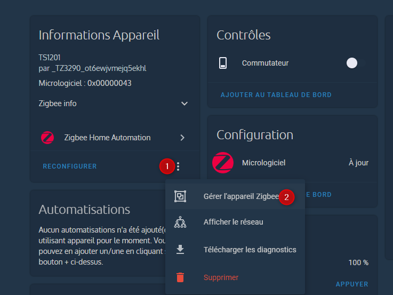
Task: Open Zigbee Home Automation integration chevron
Action: click(182, 138)
